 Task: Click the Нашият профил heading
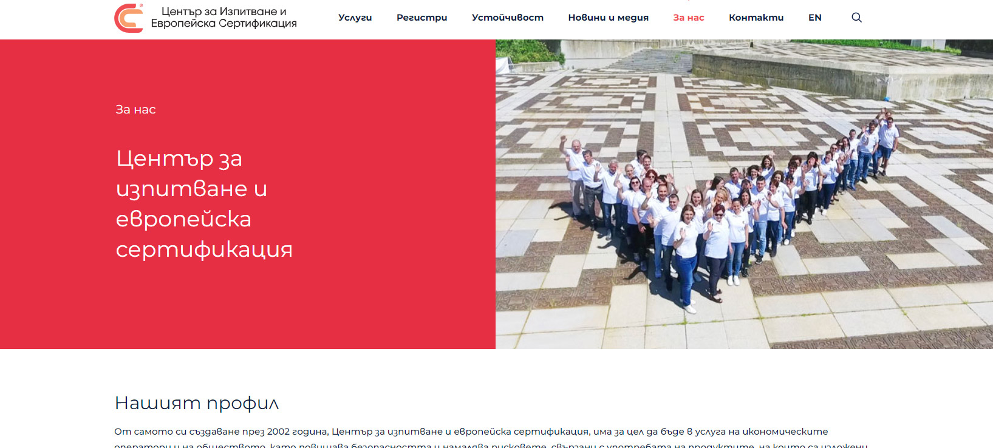[197, 403]
